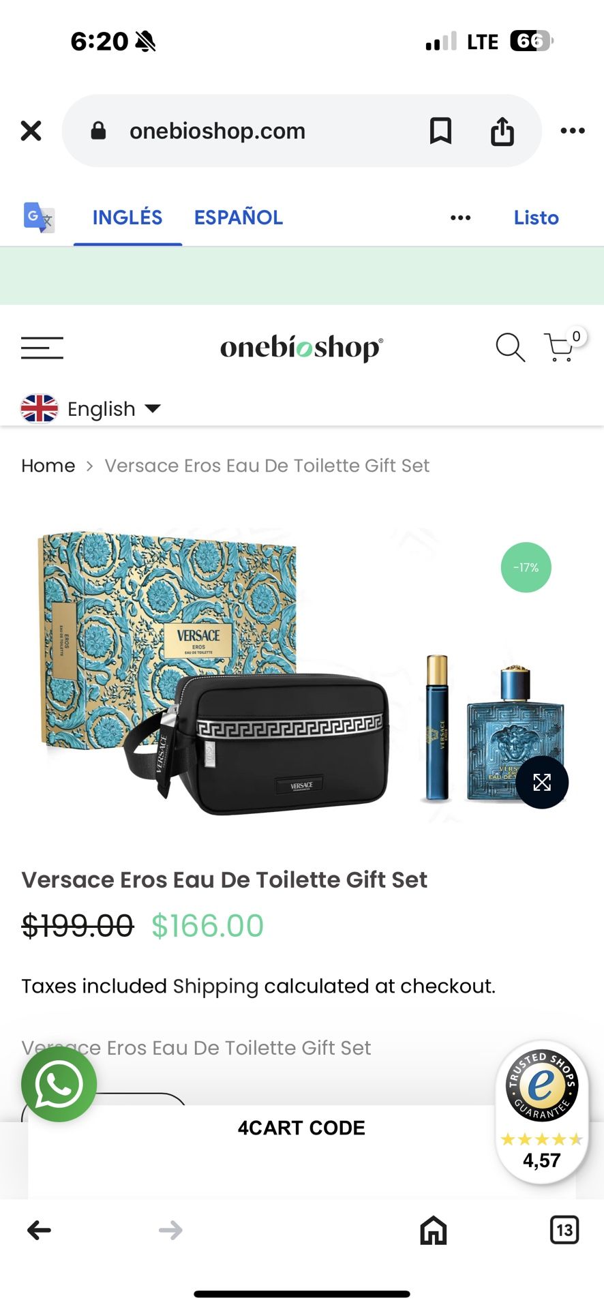This screenshot has height=1309, width=604.
Task: Tap the bookmark icon in address bar
Action: 440,130
